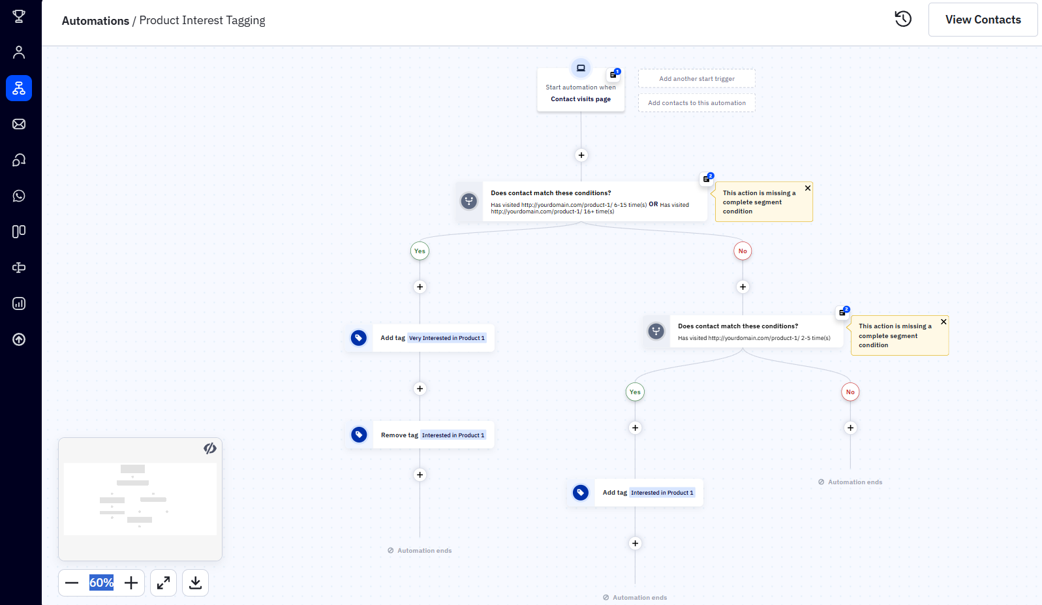Screen dimensions: 1042x605
Task: Hide the minimap panel
Action: tap(210, 448)
